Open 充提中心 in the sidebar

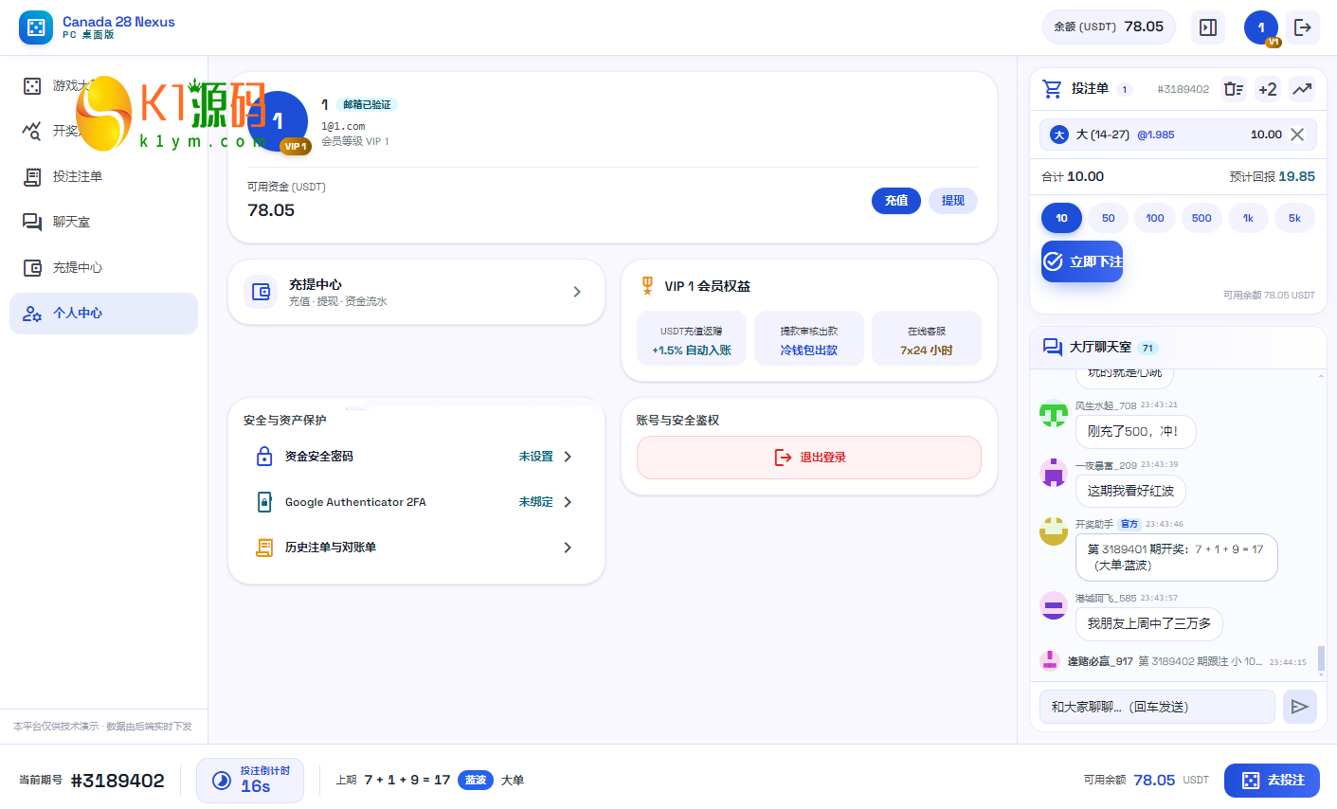tap(103, 267)
